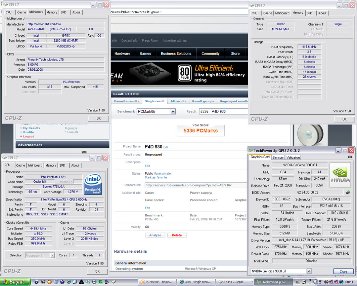This screenshot has width=357, height=286.
Task: Click the NVIDIA logo in GPU-Z
Action: pyautogui.click(x=340, y=175)
